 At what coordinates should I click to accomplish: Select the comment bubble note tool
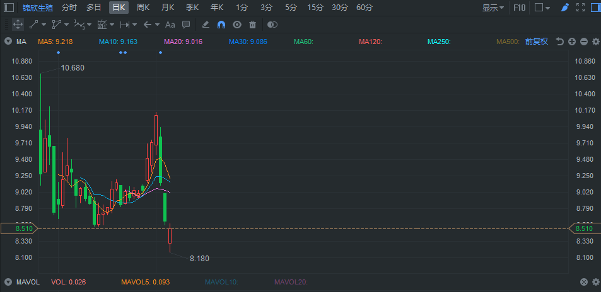[186, 25]
